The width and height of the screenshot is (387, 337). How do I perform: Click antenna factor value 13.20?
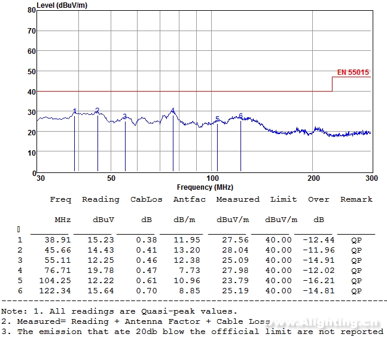click(187, 250)
